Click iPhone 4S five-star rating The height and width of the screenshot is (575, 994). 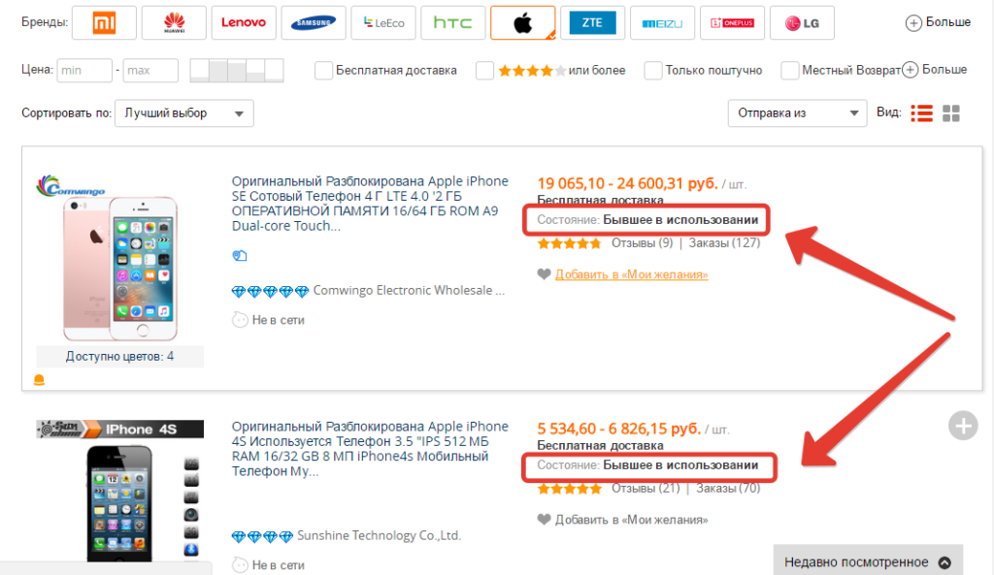pos(569,489)
